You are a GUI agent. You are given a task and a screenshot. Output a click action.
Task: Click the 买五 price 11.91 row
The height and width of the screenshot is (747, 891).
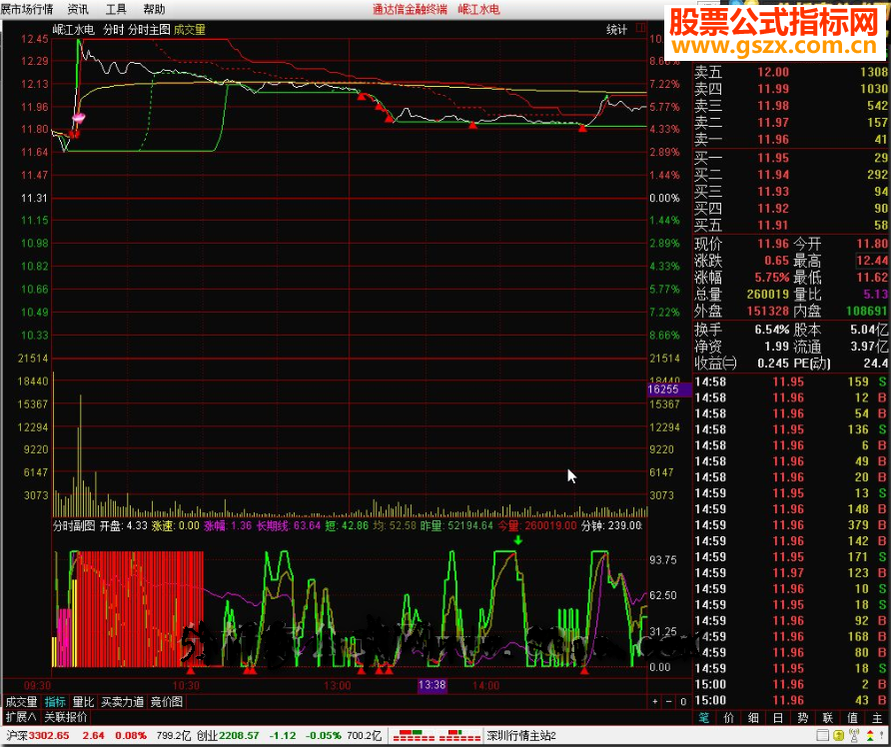(x=791, y=225)
